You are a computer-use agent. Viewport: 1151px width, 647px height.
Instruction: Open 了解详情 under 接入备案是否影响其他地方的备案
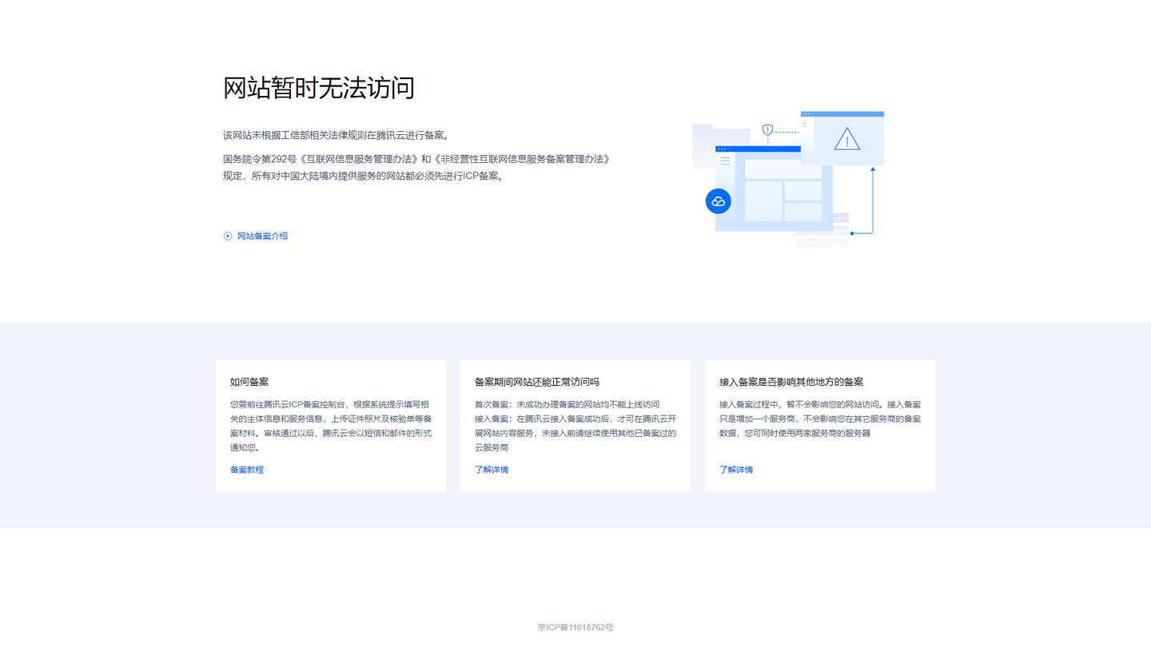point(736,470)
